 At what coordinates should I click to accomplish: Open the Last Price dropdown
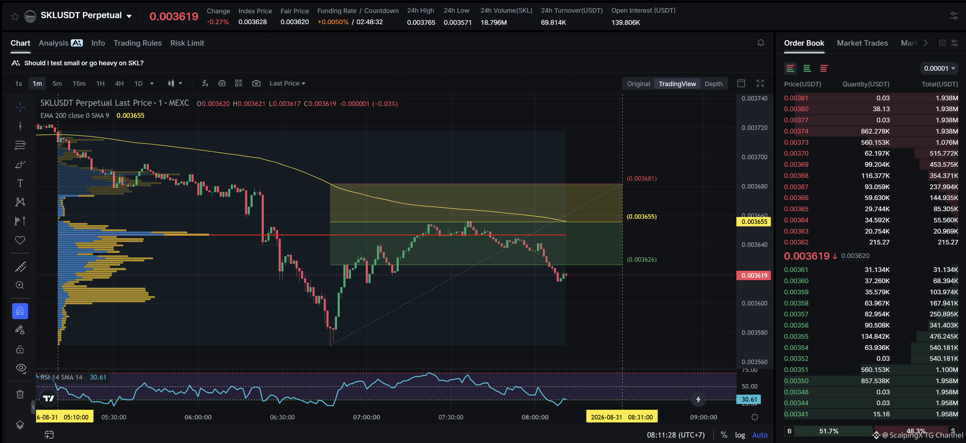coord(287,83)
